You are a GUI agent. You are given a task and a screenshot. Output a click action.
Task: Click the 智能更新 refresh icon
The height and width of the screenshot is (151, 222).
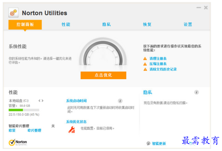(x=148, y=143)
